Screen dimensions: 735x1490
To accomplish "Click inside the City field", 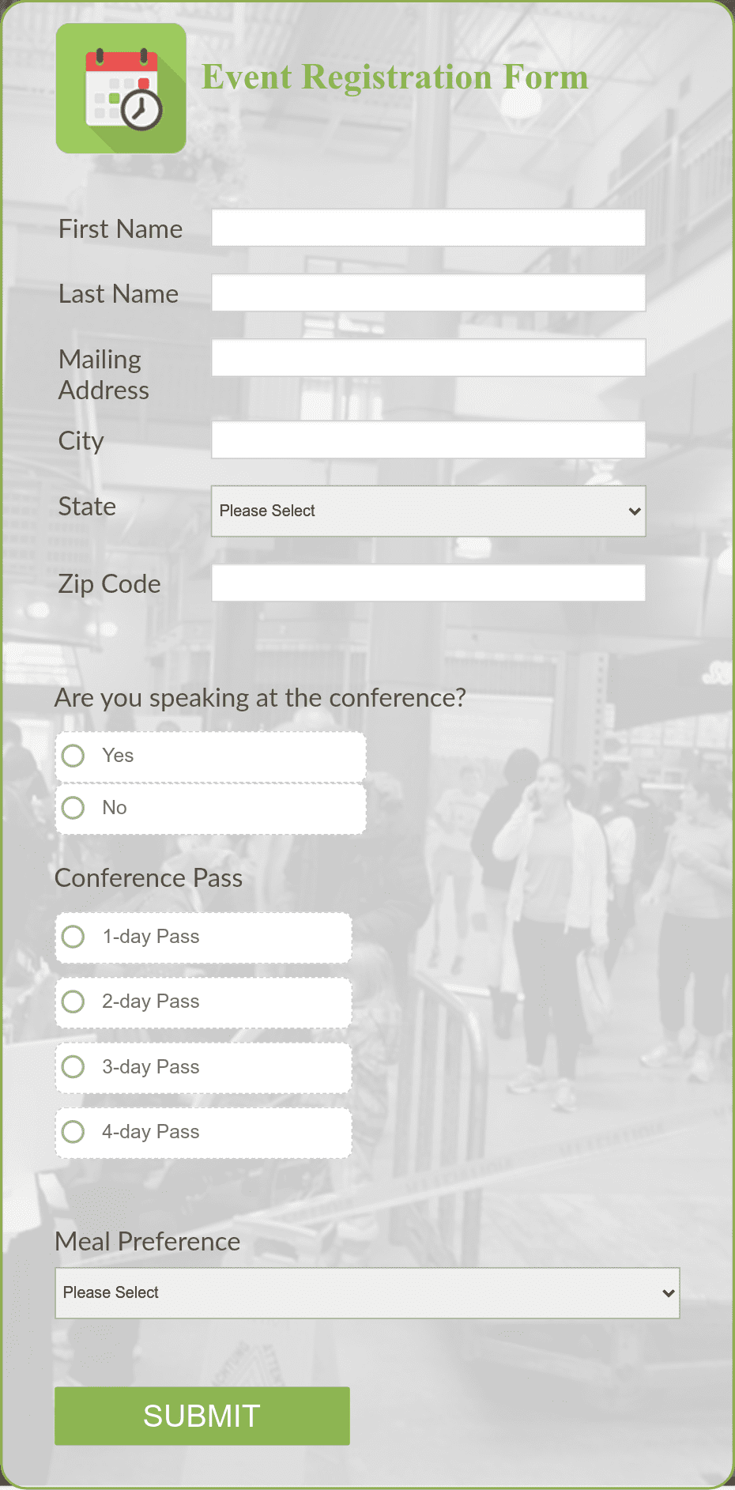I will point(428,440).
